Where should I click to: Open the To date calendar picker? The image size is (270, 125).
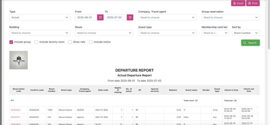130,17
